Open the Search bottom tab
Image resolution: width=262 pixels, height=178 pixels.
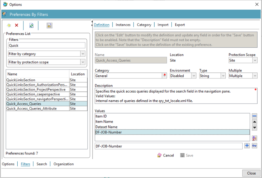(42, 164)
